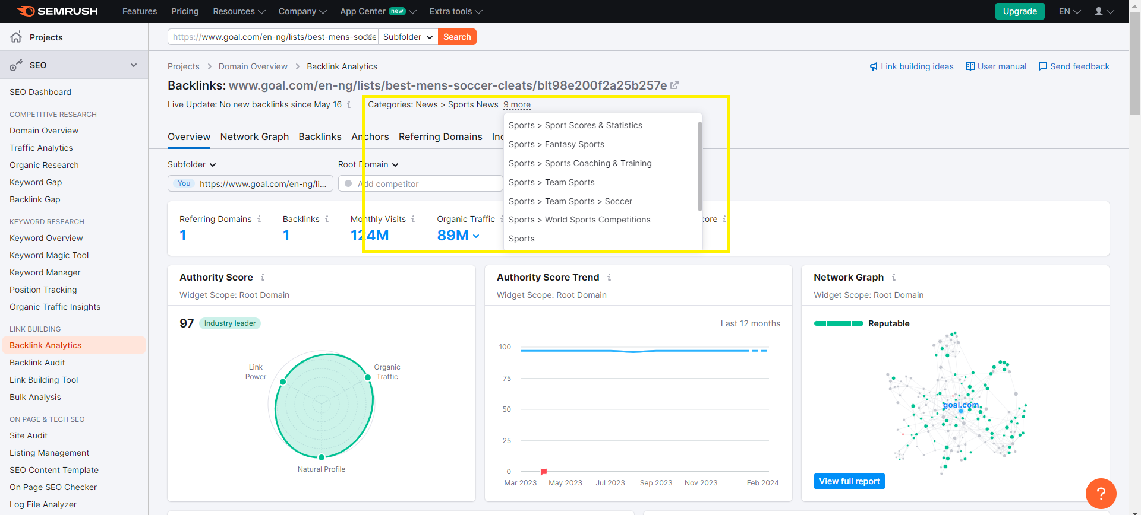Open Pricing in top navigation
Screen dimensions: 1141x515
pyautogui.click(x=185, y=11)
